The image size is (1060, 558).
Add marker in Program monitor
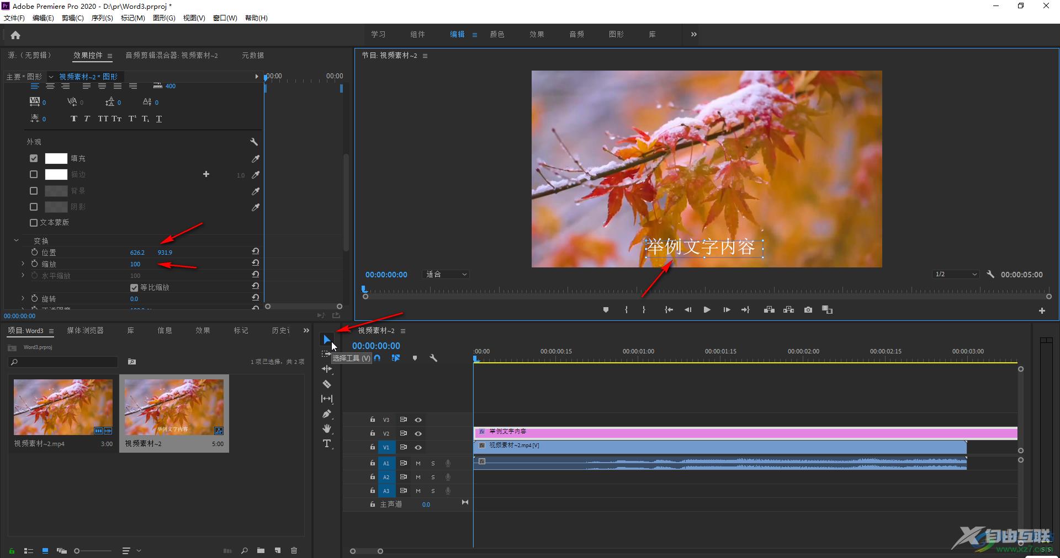606,310
